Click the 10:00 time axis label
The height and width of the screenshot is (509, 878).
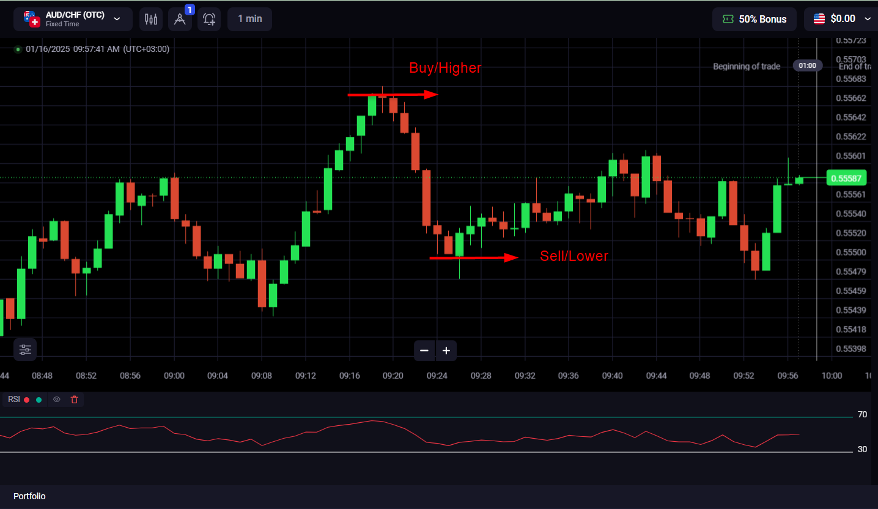[x=832, y=375]
